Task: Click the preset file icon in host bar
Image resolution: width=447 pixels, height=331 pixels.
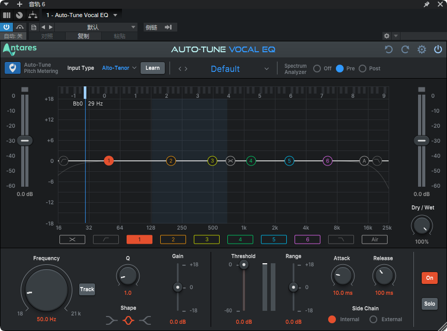Action: [x=34, y=27]
